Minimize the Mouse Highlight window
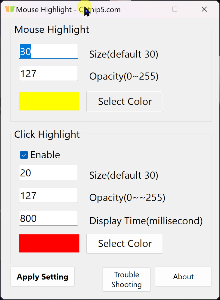 point(146,9)
